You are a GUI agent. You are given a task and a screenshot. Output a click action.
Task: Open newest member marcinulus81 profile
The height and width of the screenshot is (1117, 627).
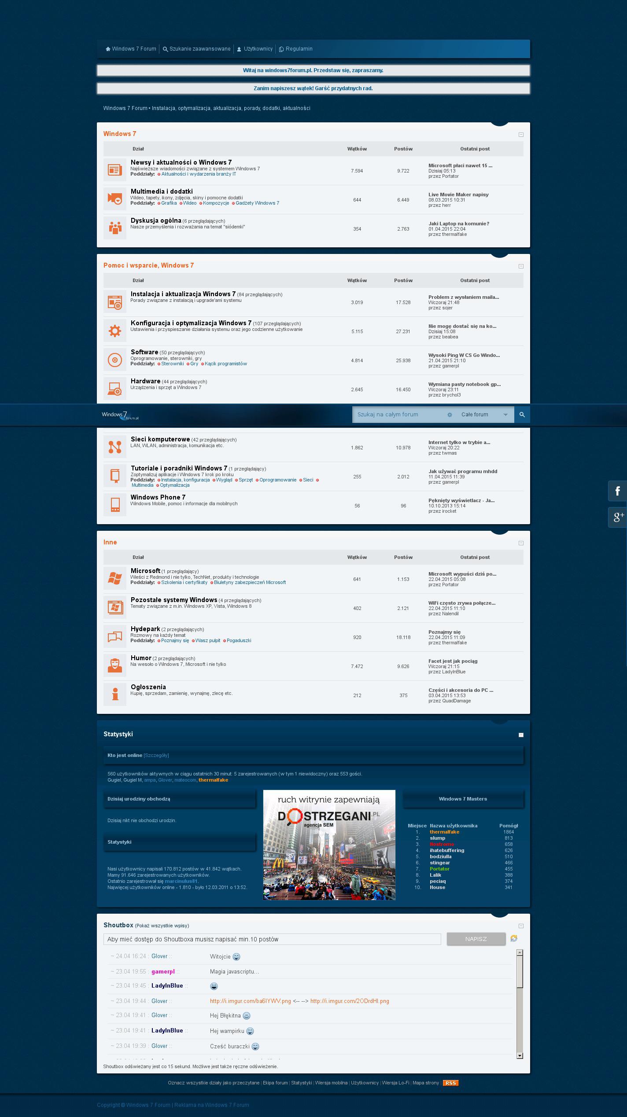(181, 881)
